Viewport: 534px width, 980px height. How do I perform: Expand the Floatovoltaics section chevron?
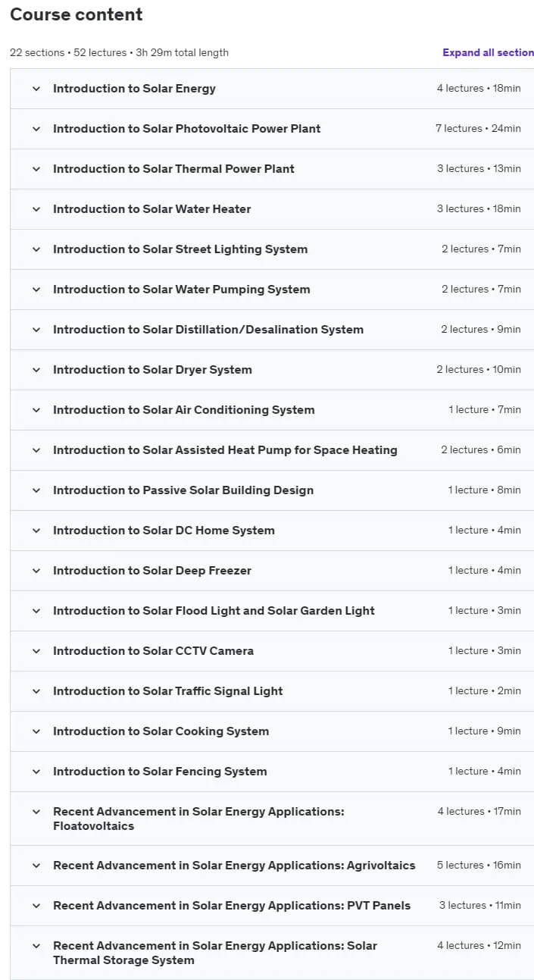36,812
